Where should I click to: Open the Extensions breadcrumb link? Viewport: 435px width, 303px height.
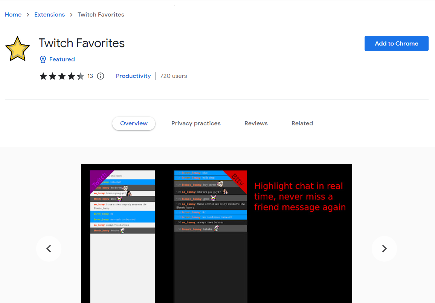pyautogui.click(x=49, y=14)
